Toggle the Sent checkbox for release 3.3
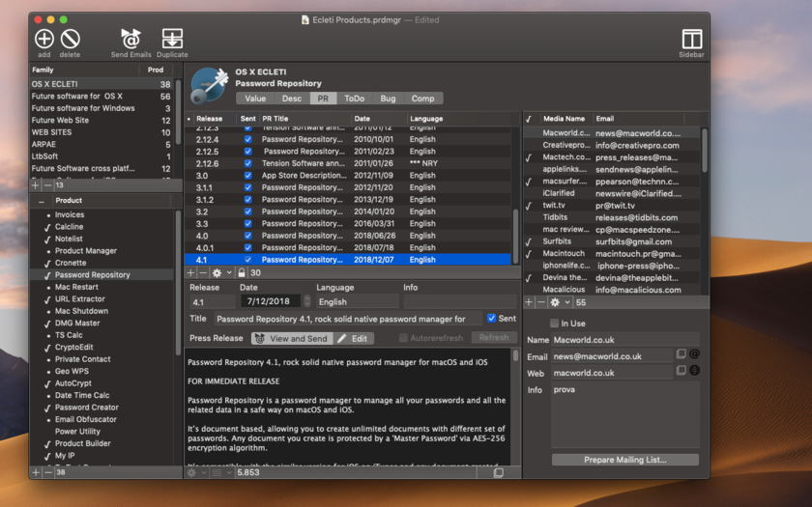812x507 pixels. (248, 224)
